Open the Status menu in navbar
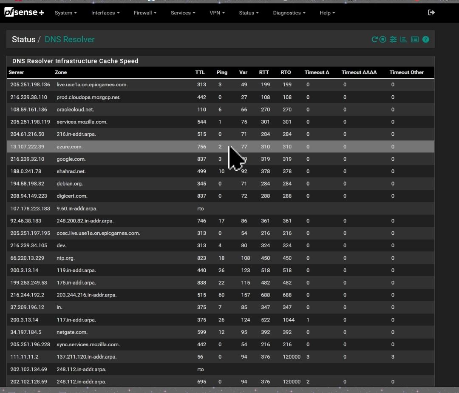This screenshot has height=393, width=459. [249, 13]
